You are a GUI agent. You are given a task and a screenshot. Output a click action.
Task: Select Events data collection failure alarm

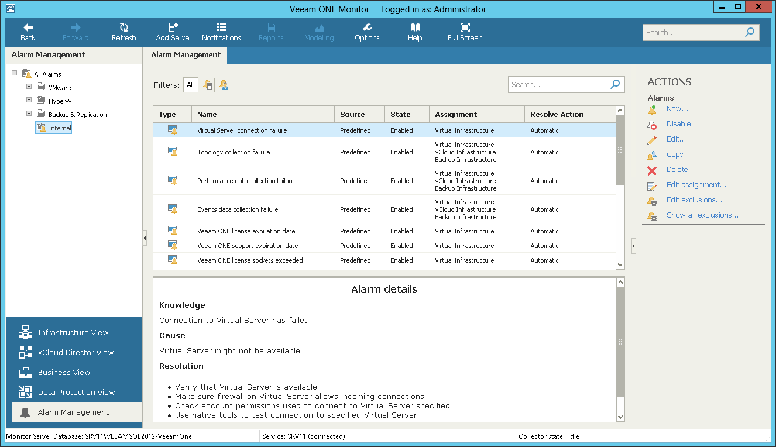[x=384, y=209]
